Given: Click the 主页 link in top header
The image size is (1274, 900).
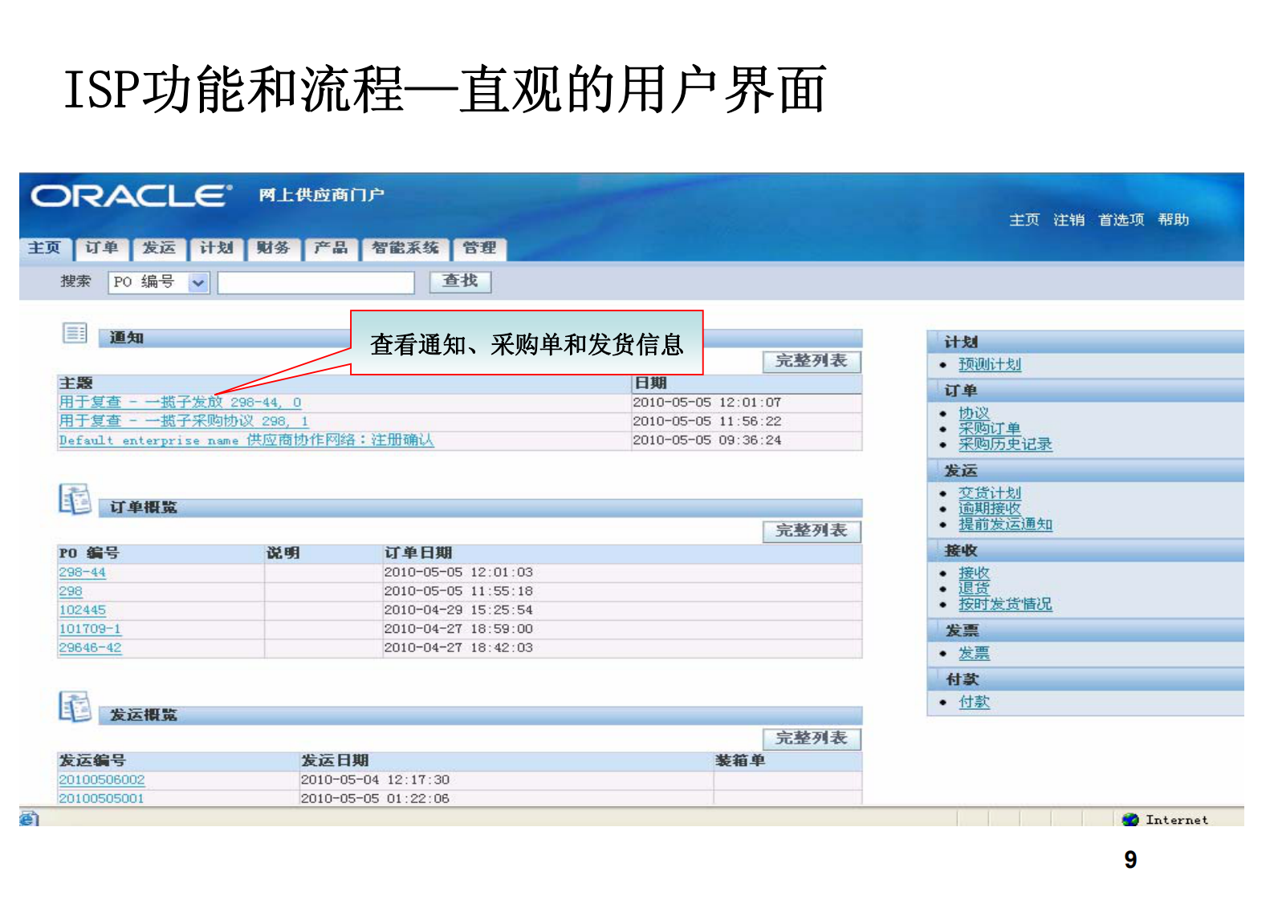Looking at the screenshot, I should [1024, 220].
